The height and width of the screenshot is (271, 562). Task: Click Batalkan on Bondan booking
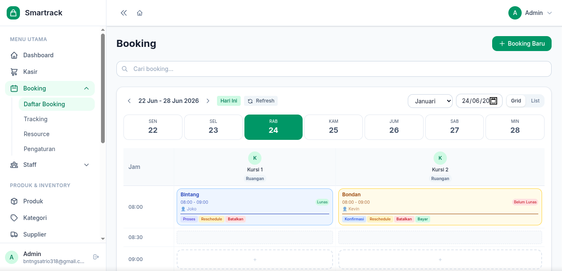point(404,219)
